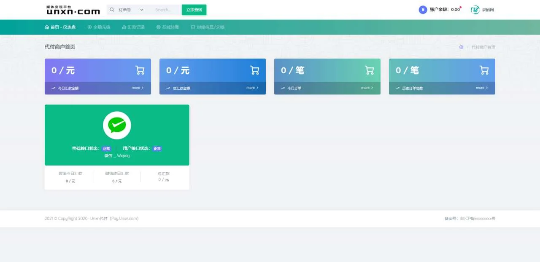Open the Pay.Unxn.com footer link
540x262 pixels.
pos(126,218)
